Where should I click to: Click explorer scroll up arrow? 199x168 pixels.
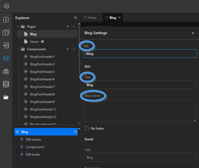click(79, 24)
